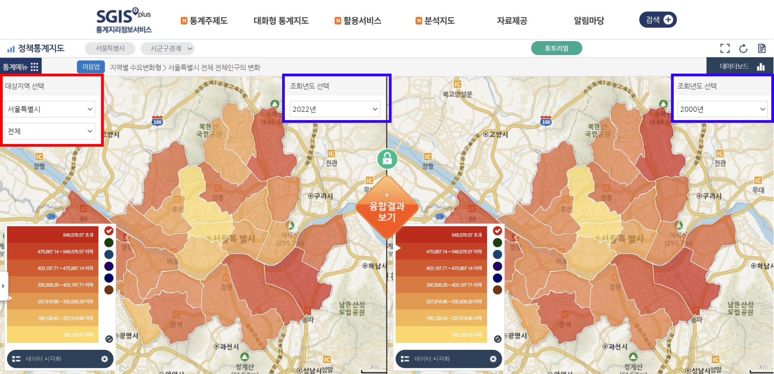
Task: Click the 튜토리얼 button
Action: point(556,48)
